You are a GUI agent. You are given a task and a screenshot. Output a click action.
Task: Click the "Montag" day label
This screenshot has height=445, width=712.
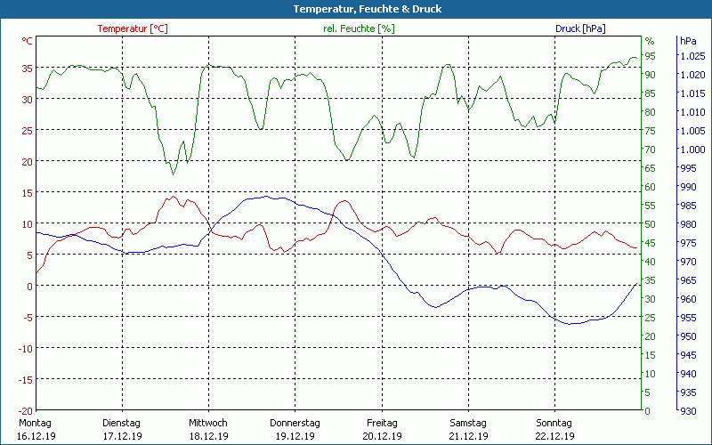click(x=35, y=423)
